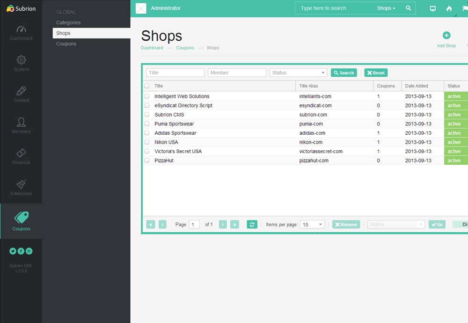Click the Remove button
468x323 pixels.
pyautogui.click(x=346, y=225)
